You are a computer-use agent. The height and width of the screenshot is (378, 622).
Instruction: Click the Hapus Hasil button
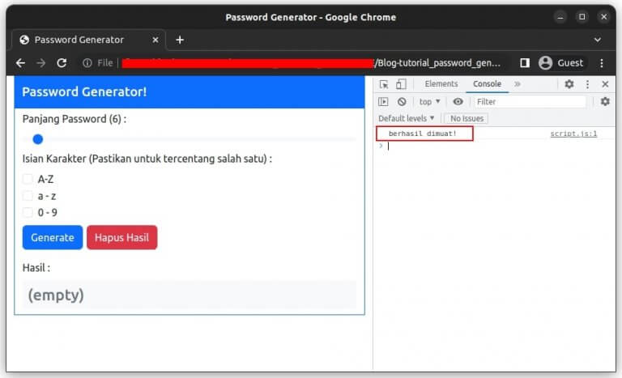(121, 238)
